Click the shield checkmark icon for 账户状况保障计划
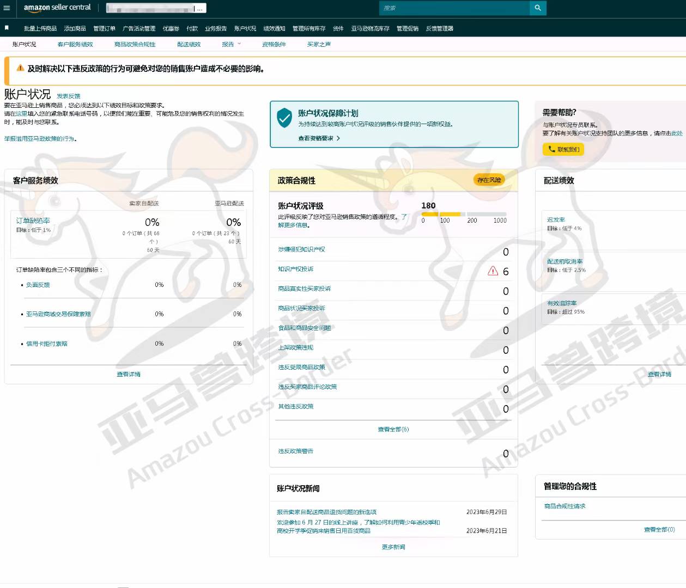The height and width of the screenshot is (588, 686). [x=284, y=117]
